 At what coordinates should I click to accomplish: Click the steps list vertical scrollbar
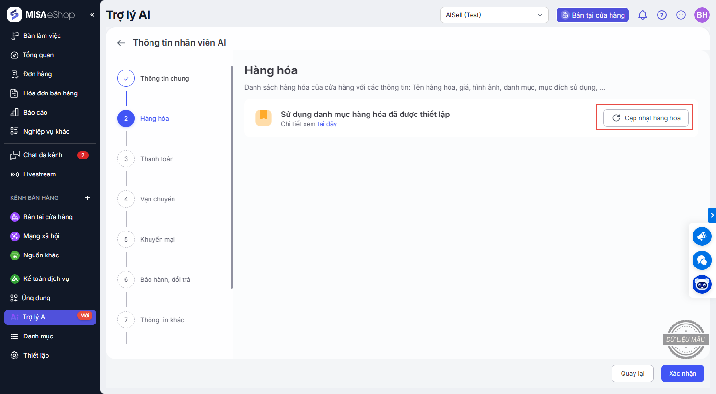point(232,177)
